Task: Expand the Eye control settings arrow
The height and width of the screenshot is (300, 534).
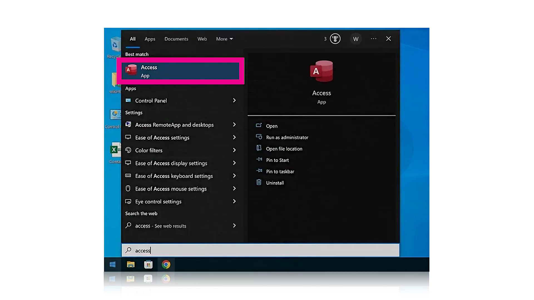Action: (234, 201)
